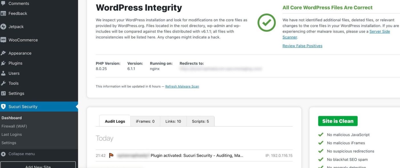
Task: Click the Sucuri Security shield icon
Action: (3, 106)
